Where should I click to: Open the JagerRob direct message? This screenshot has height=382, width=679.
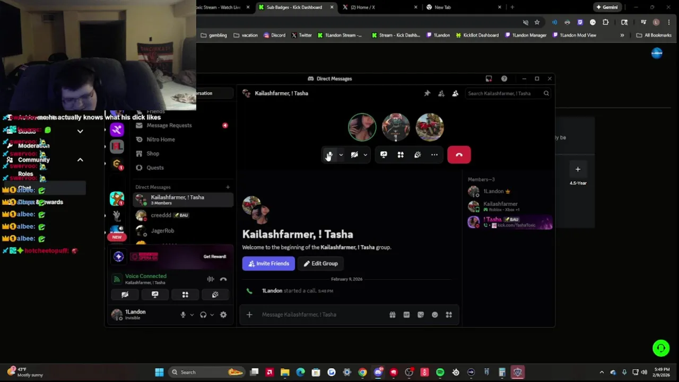[182, 231]
